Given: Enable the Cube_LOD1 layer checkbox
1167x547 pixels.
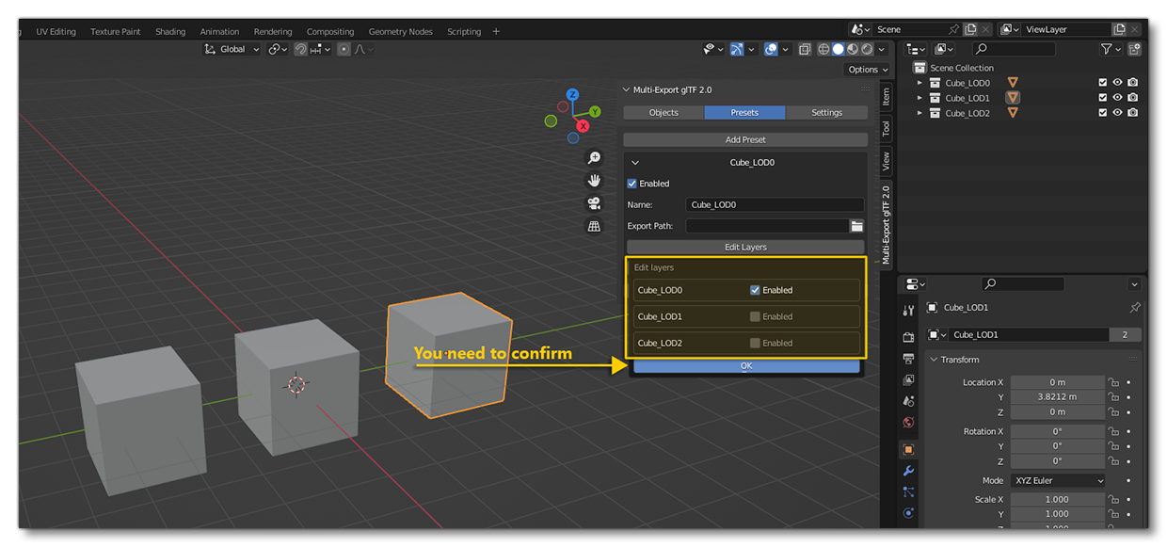Looking at the screenshot, I should coord(755,316).
